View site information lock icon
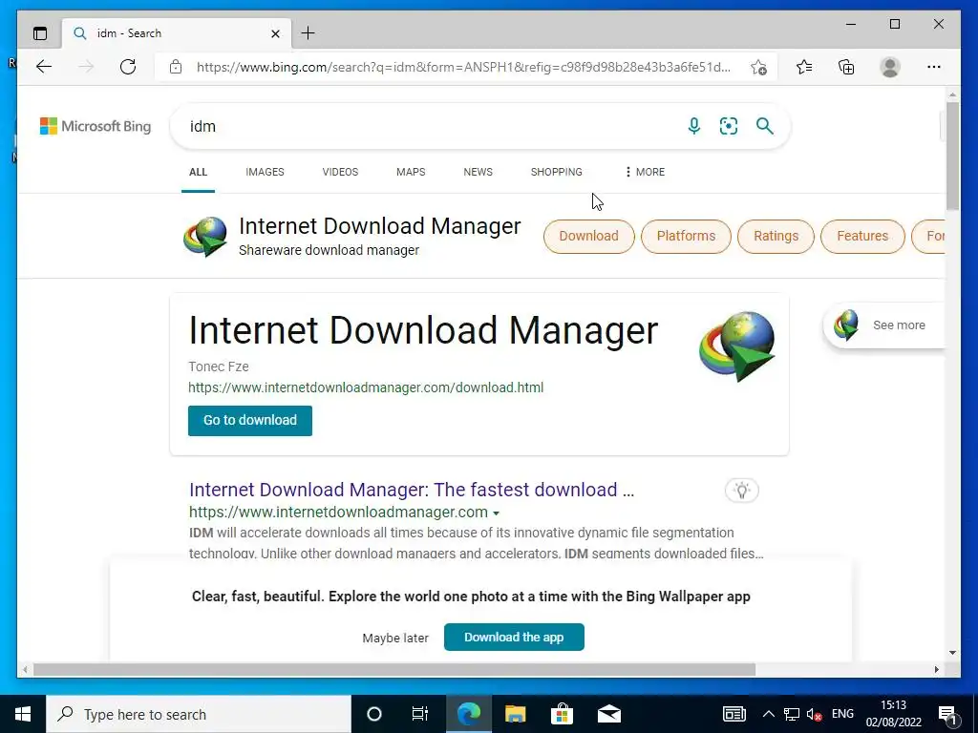The height and width of the screenshot is (733, 978). tap(176, 67)
